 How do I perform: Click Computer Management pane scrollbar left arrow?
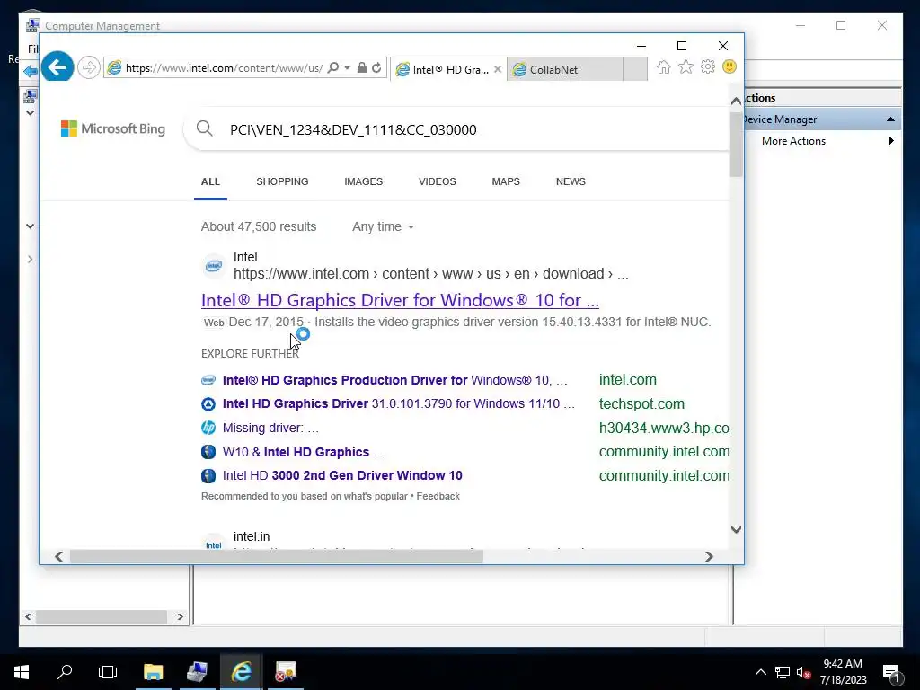click(x=28, y=616)
